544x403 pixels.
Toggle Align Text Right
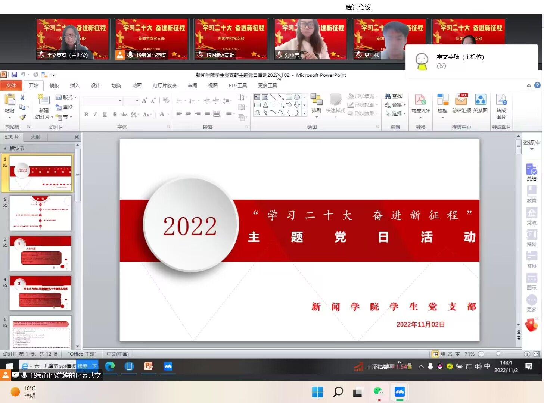198,114
